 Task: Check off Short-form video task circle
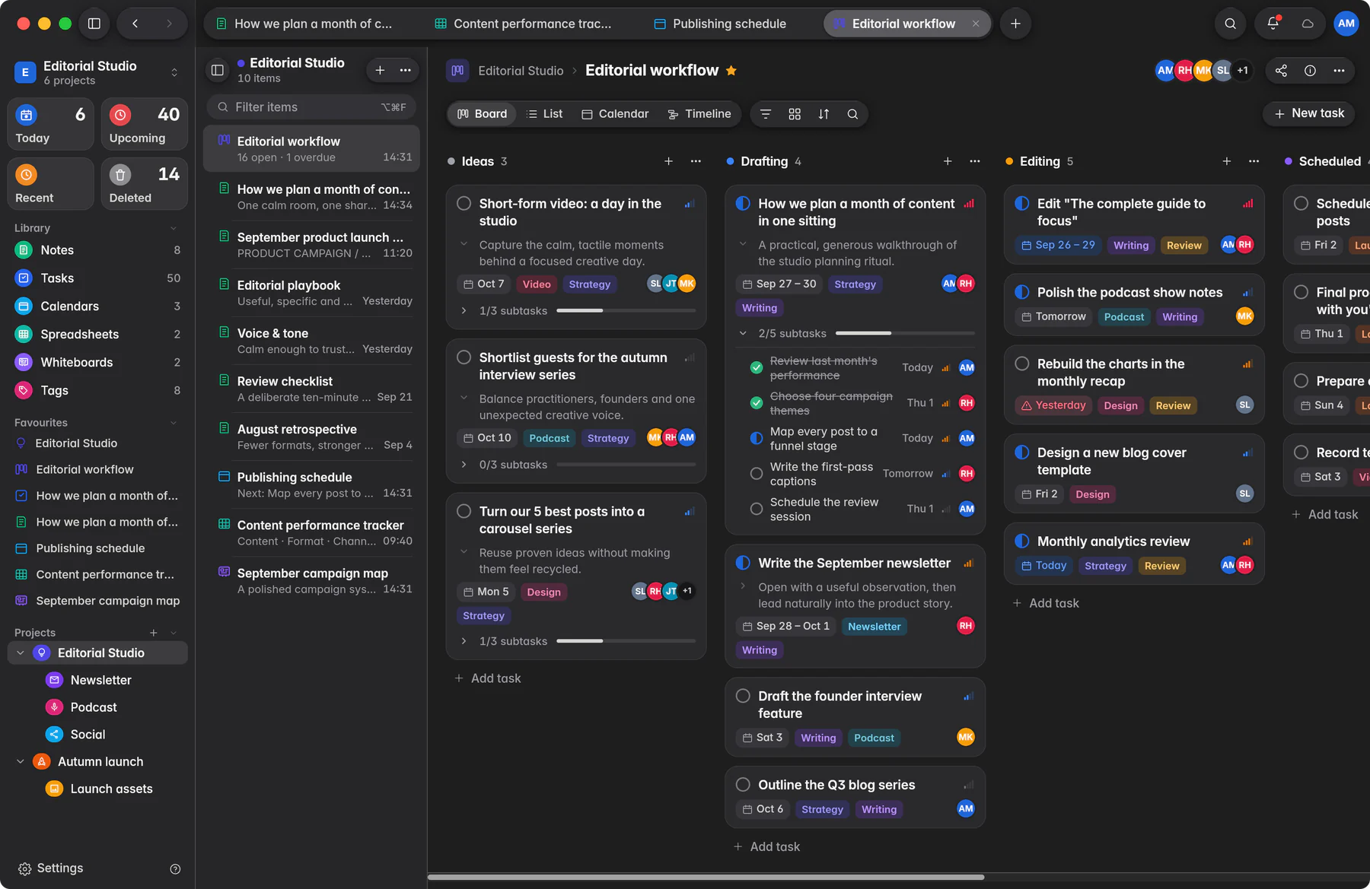click(464, 204)
